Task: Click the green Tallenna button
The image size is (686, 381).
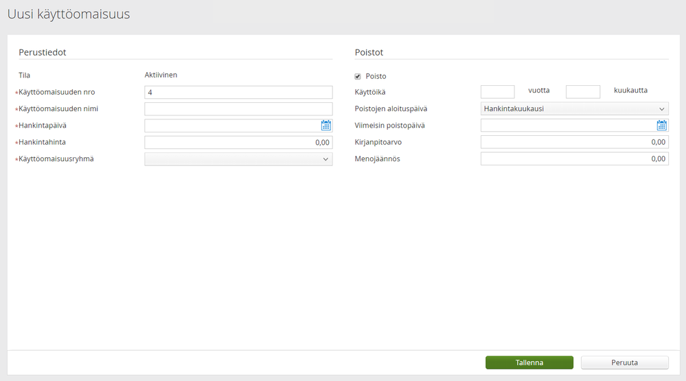Action: pyautogui.click(x=529, y=362)
